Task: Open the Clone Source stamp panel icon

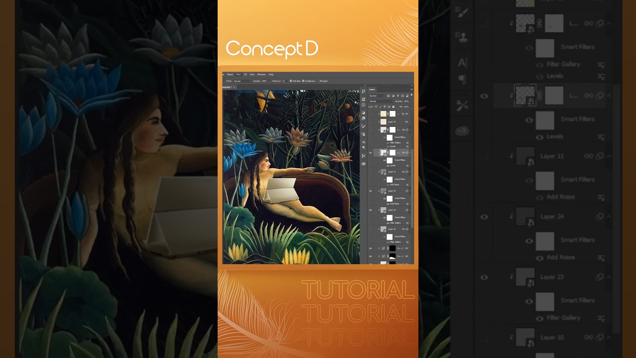Action: pyautogui.click(x=363, y=134)
